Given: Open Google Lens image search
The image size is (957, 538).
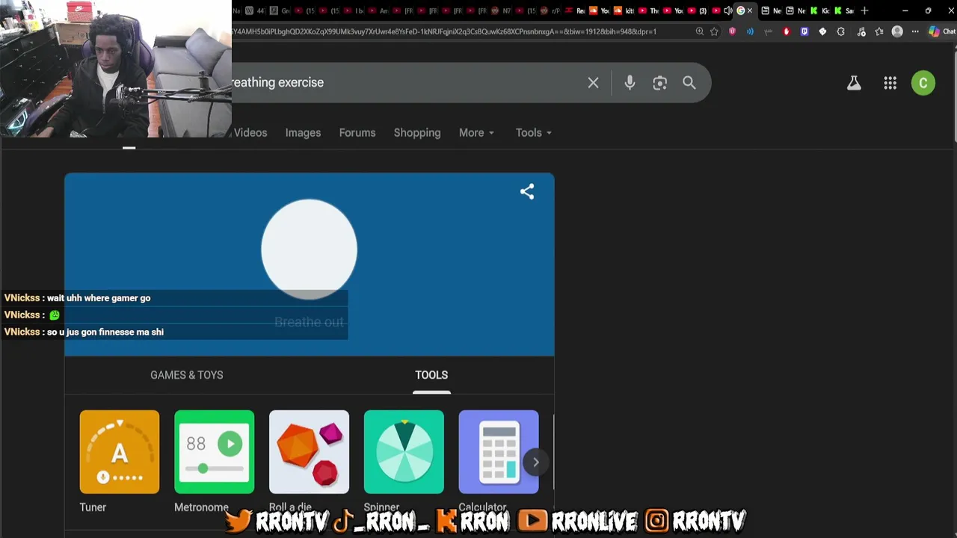Looking at the screenshot, I should pos(659,83).
